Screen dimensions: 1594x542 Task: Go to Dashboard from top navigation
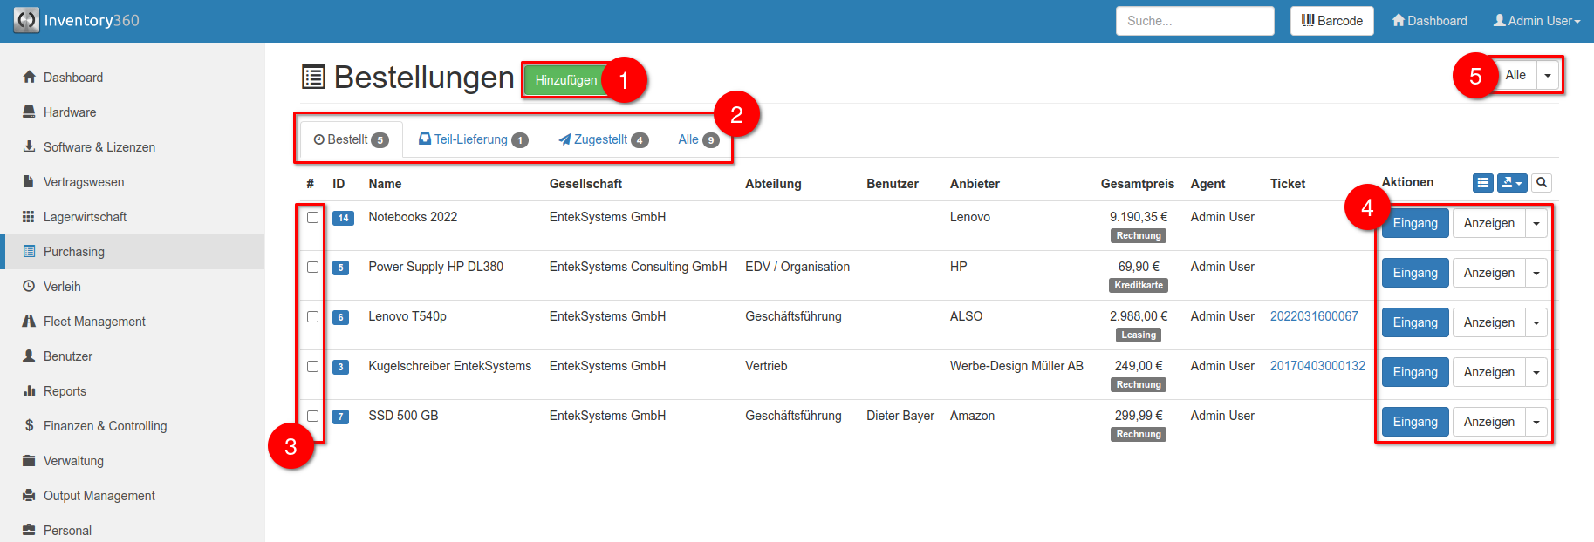[1429, 20]
